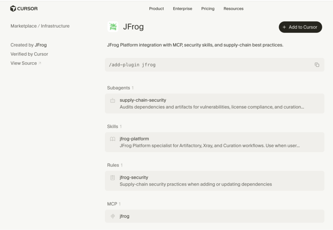The height and width of the screenshot is (230, 333).
Task: Click the external link arrow on View Source
Action: pos(40,63)
